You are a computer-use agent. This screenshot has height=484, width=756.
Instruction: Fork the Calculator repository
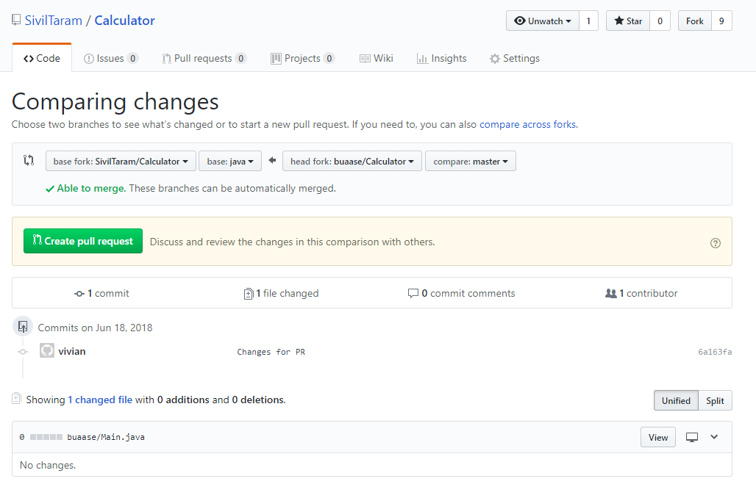coord(695,21)
